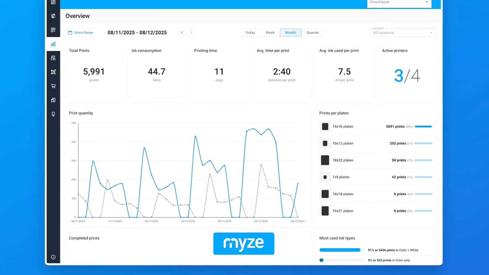
Task: Click the Ink consumption value 44.7
Action: coord(157,71)
